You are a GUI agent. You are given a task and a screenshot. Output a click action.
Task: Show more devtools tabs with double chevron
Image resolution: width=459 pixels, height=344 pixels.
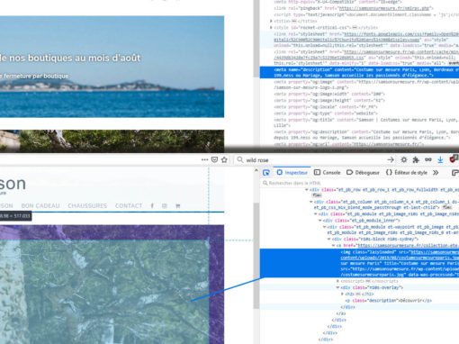pyautogui.click(x=436, y=173)
